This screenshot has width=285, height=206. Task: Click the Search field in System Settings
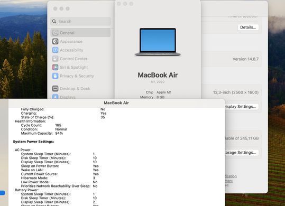click(x=80, y=22)
